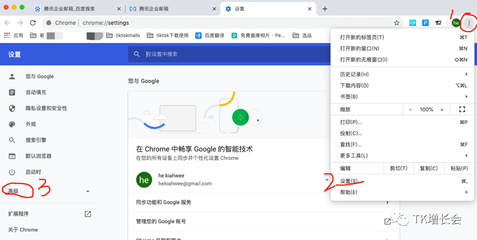Expand 帮助(E) submenu

coord(466,192)
